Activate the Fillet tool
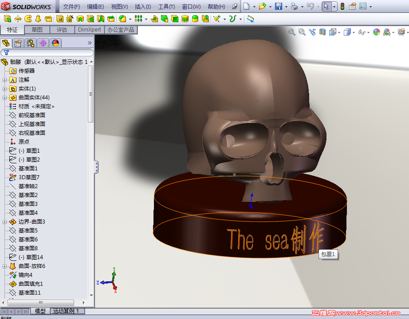Image resolution: width=409 pixels, height=319 pixels. pyautogui.click(x=122, y=19)
